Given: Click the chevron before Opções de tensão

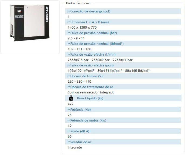Looking at the screenshot, I should pyautogui.click(x=68, y=76).
